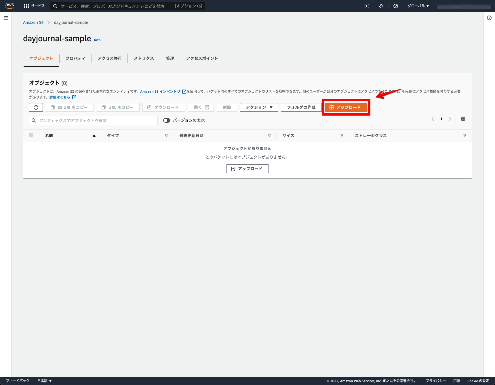This screenshot has height=385, width=495.
Task: Open プライバシー footer link
Action: [436, 381]
